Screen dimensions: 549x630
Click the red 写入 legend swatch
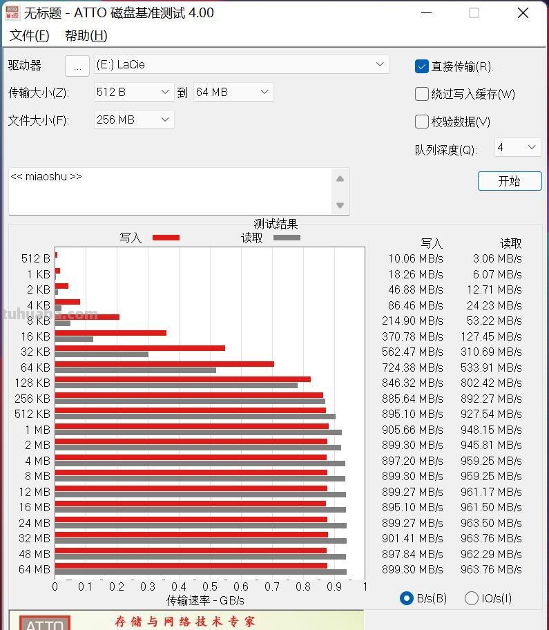tap(166, 238)
